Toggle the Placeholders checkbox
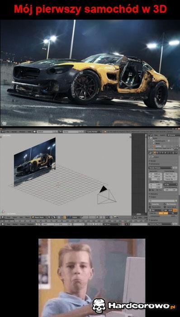180x317 pixels. click(x=150, y=207)
